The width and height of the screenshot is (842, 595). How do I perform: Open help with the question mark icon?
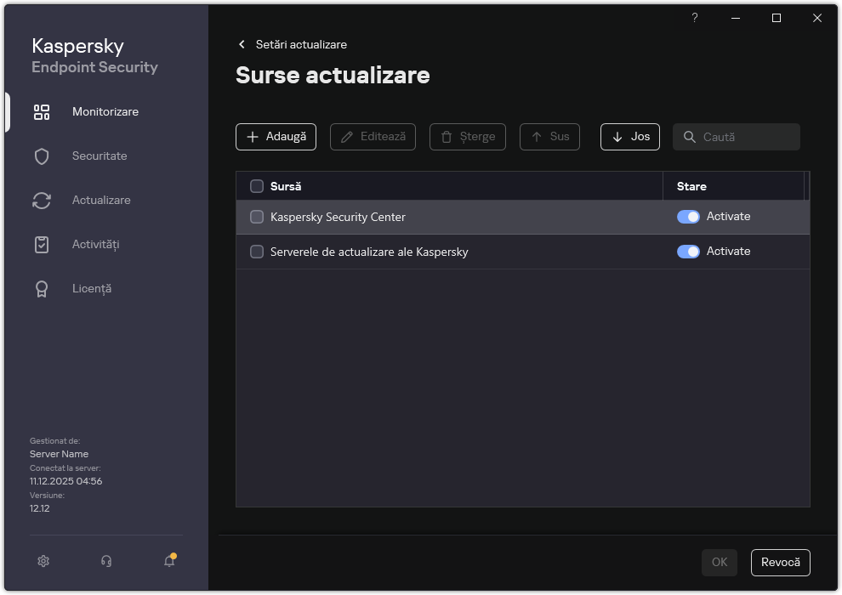(694, 18)
